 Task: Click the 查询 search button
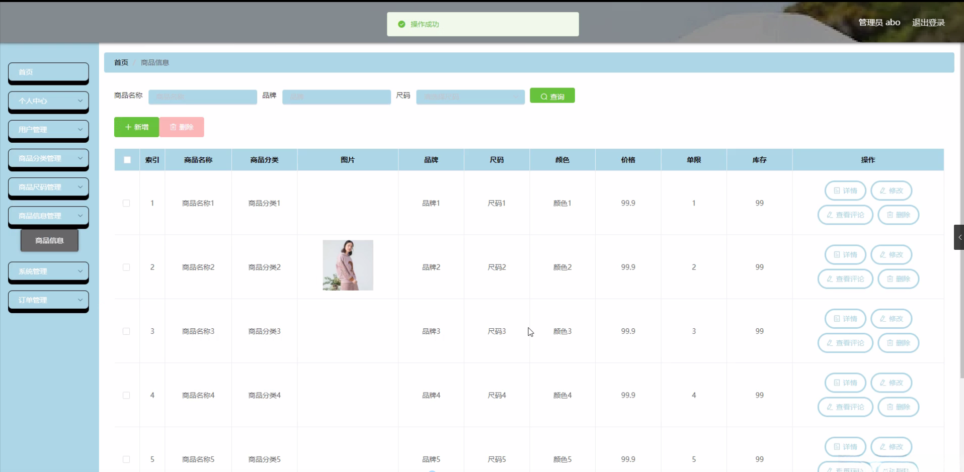(x=552, y=96)
